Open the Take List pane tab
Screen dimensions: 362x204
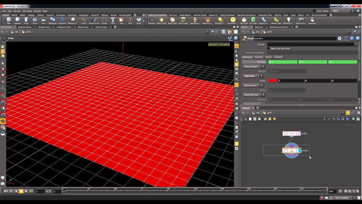[x=258, y=27]
